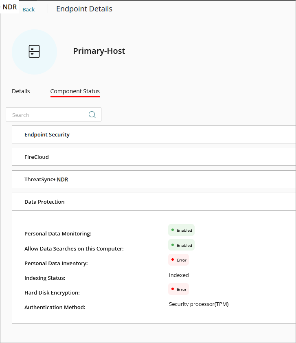Viewport: 296px width, 343px height.
Task: Click the green status dot on Personal Data Monitoring
Action: click(173, 230)
